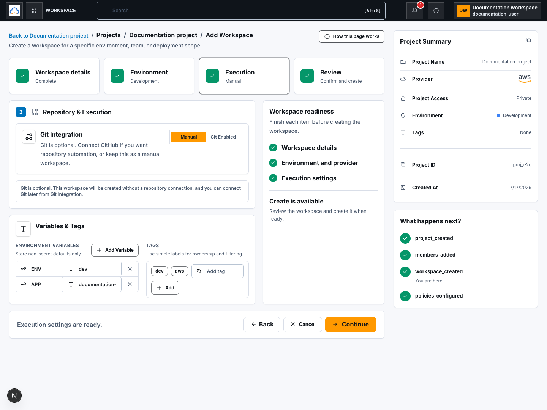This screenshot has width=547, height=410.
Task: Open the workspace apps grid icon
Action: [34, 11]
